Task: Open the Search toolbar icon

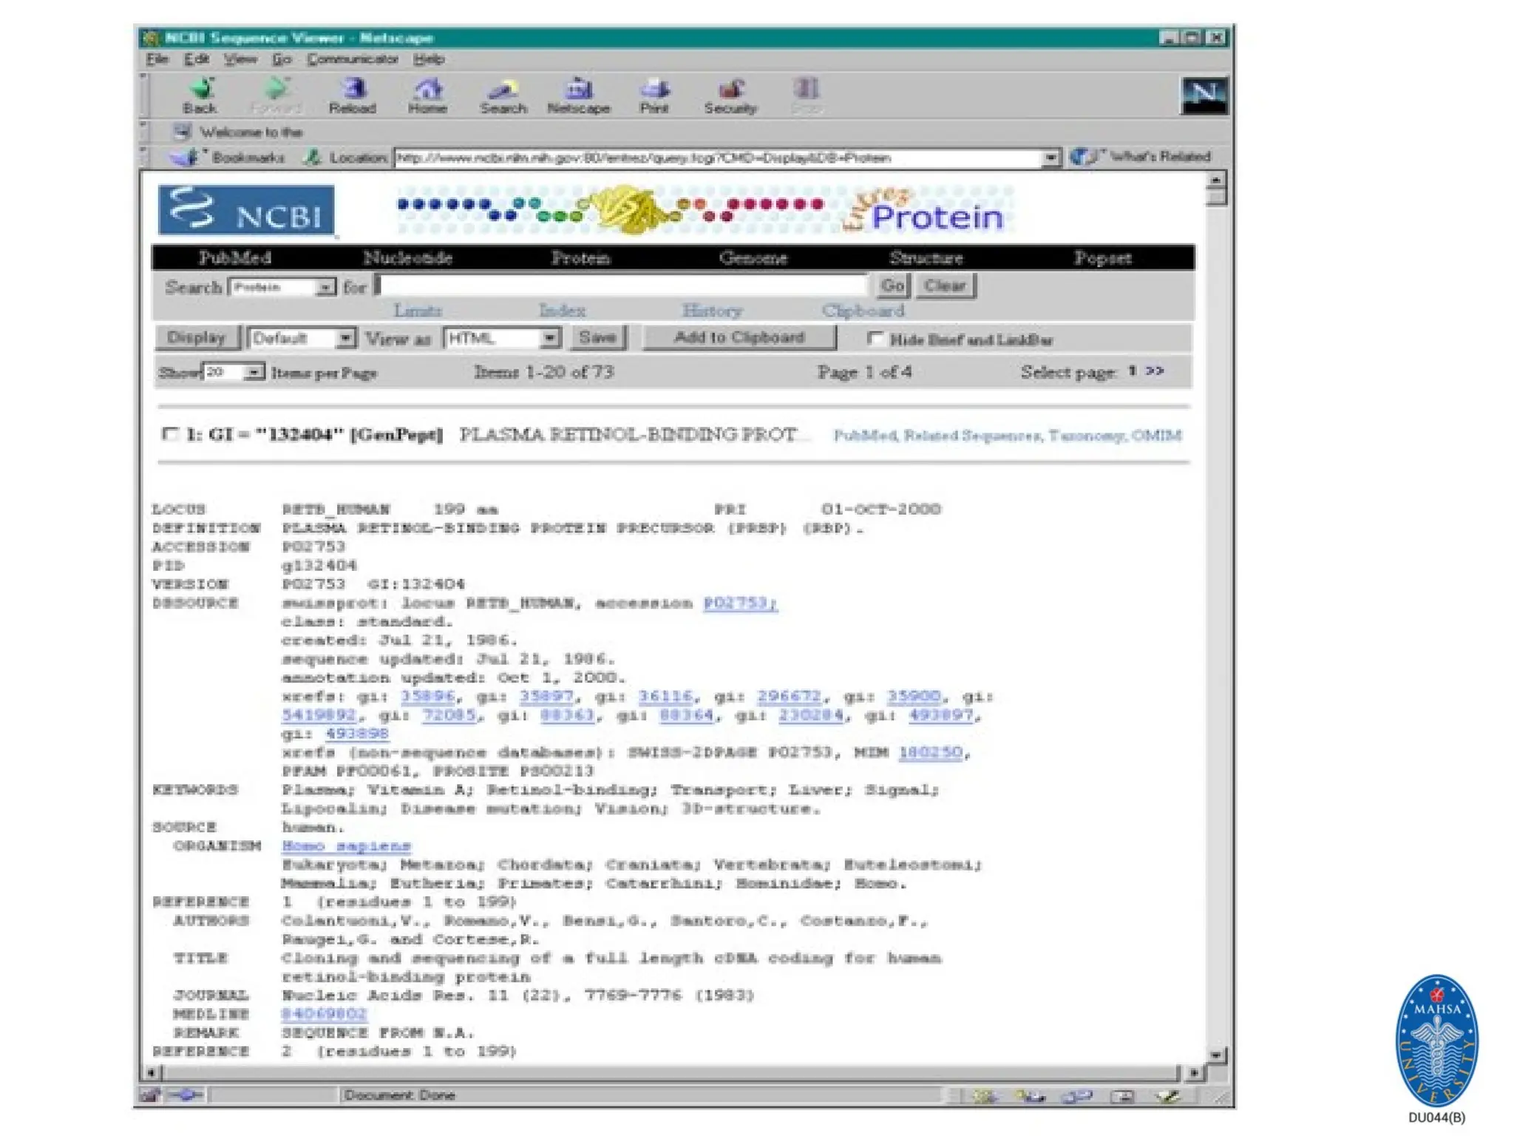Action: coord(503,90)
